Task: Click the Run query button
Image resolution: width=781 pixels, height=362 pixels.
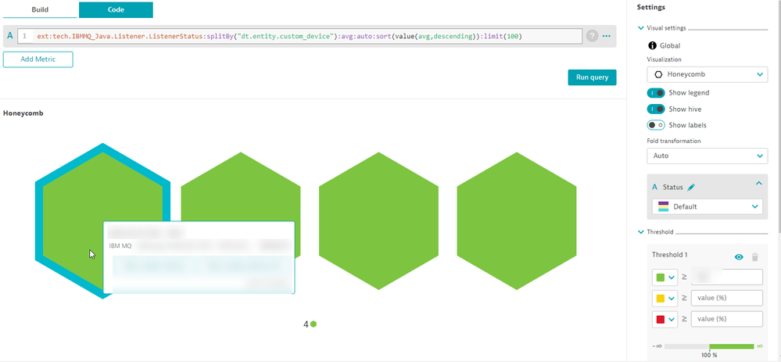Action: tap(592, 77)
